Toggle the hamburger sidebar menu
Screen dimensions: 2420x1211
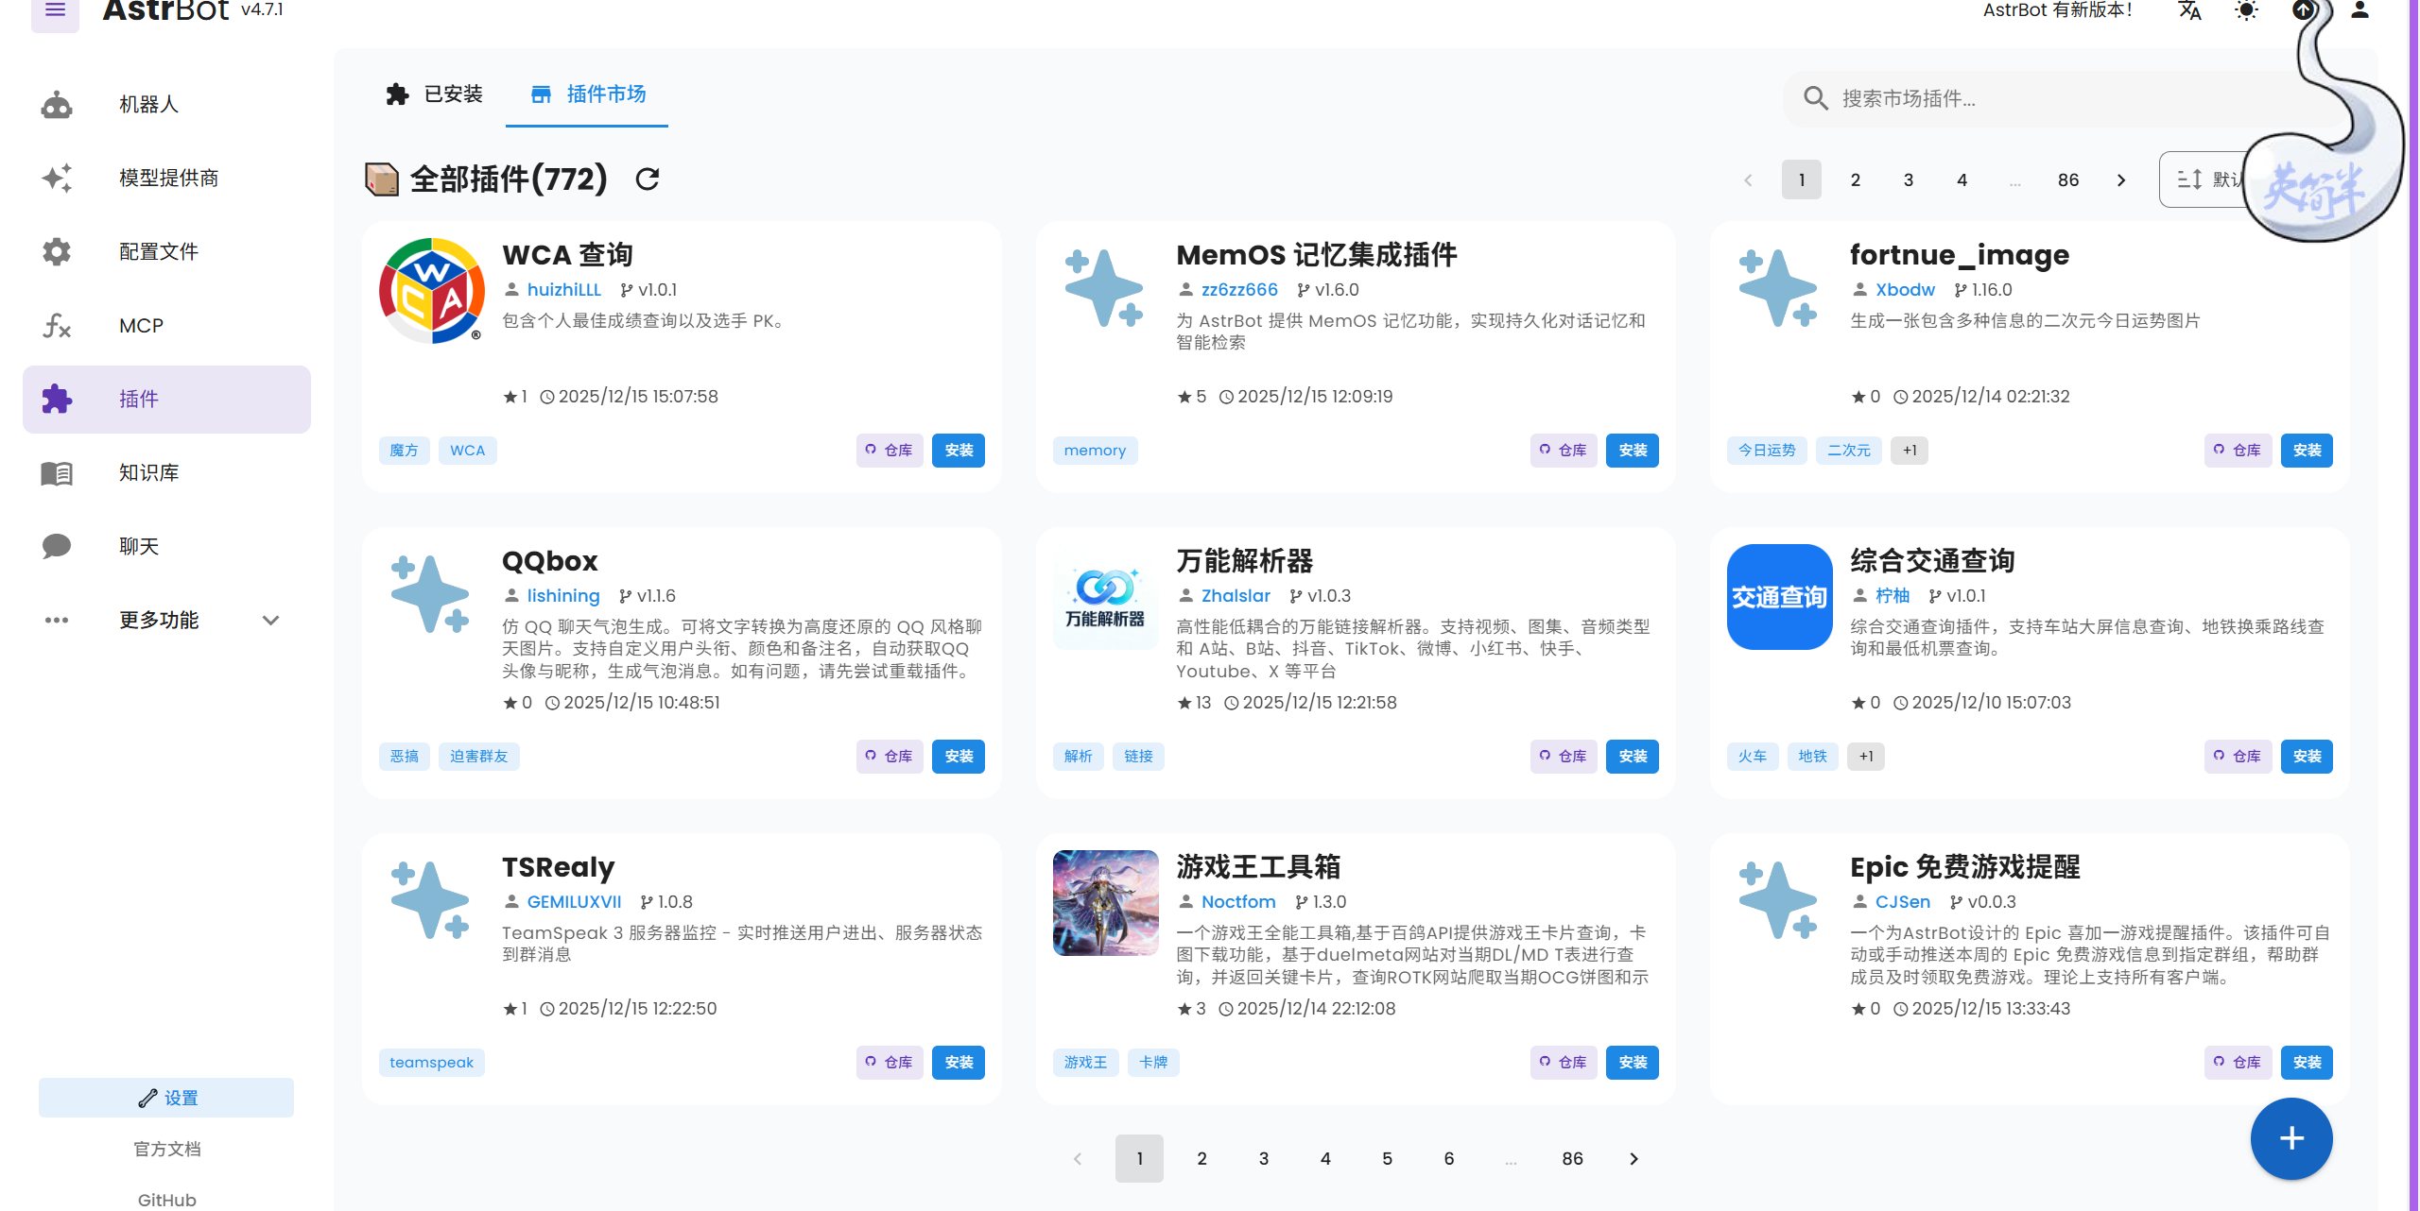55,11
